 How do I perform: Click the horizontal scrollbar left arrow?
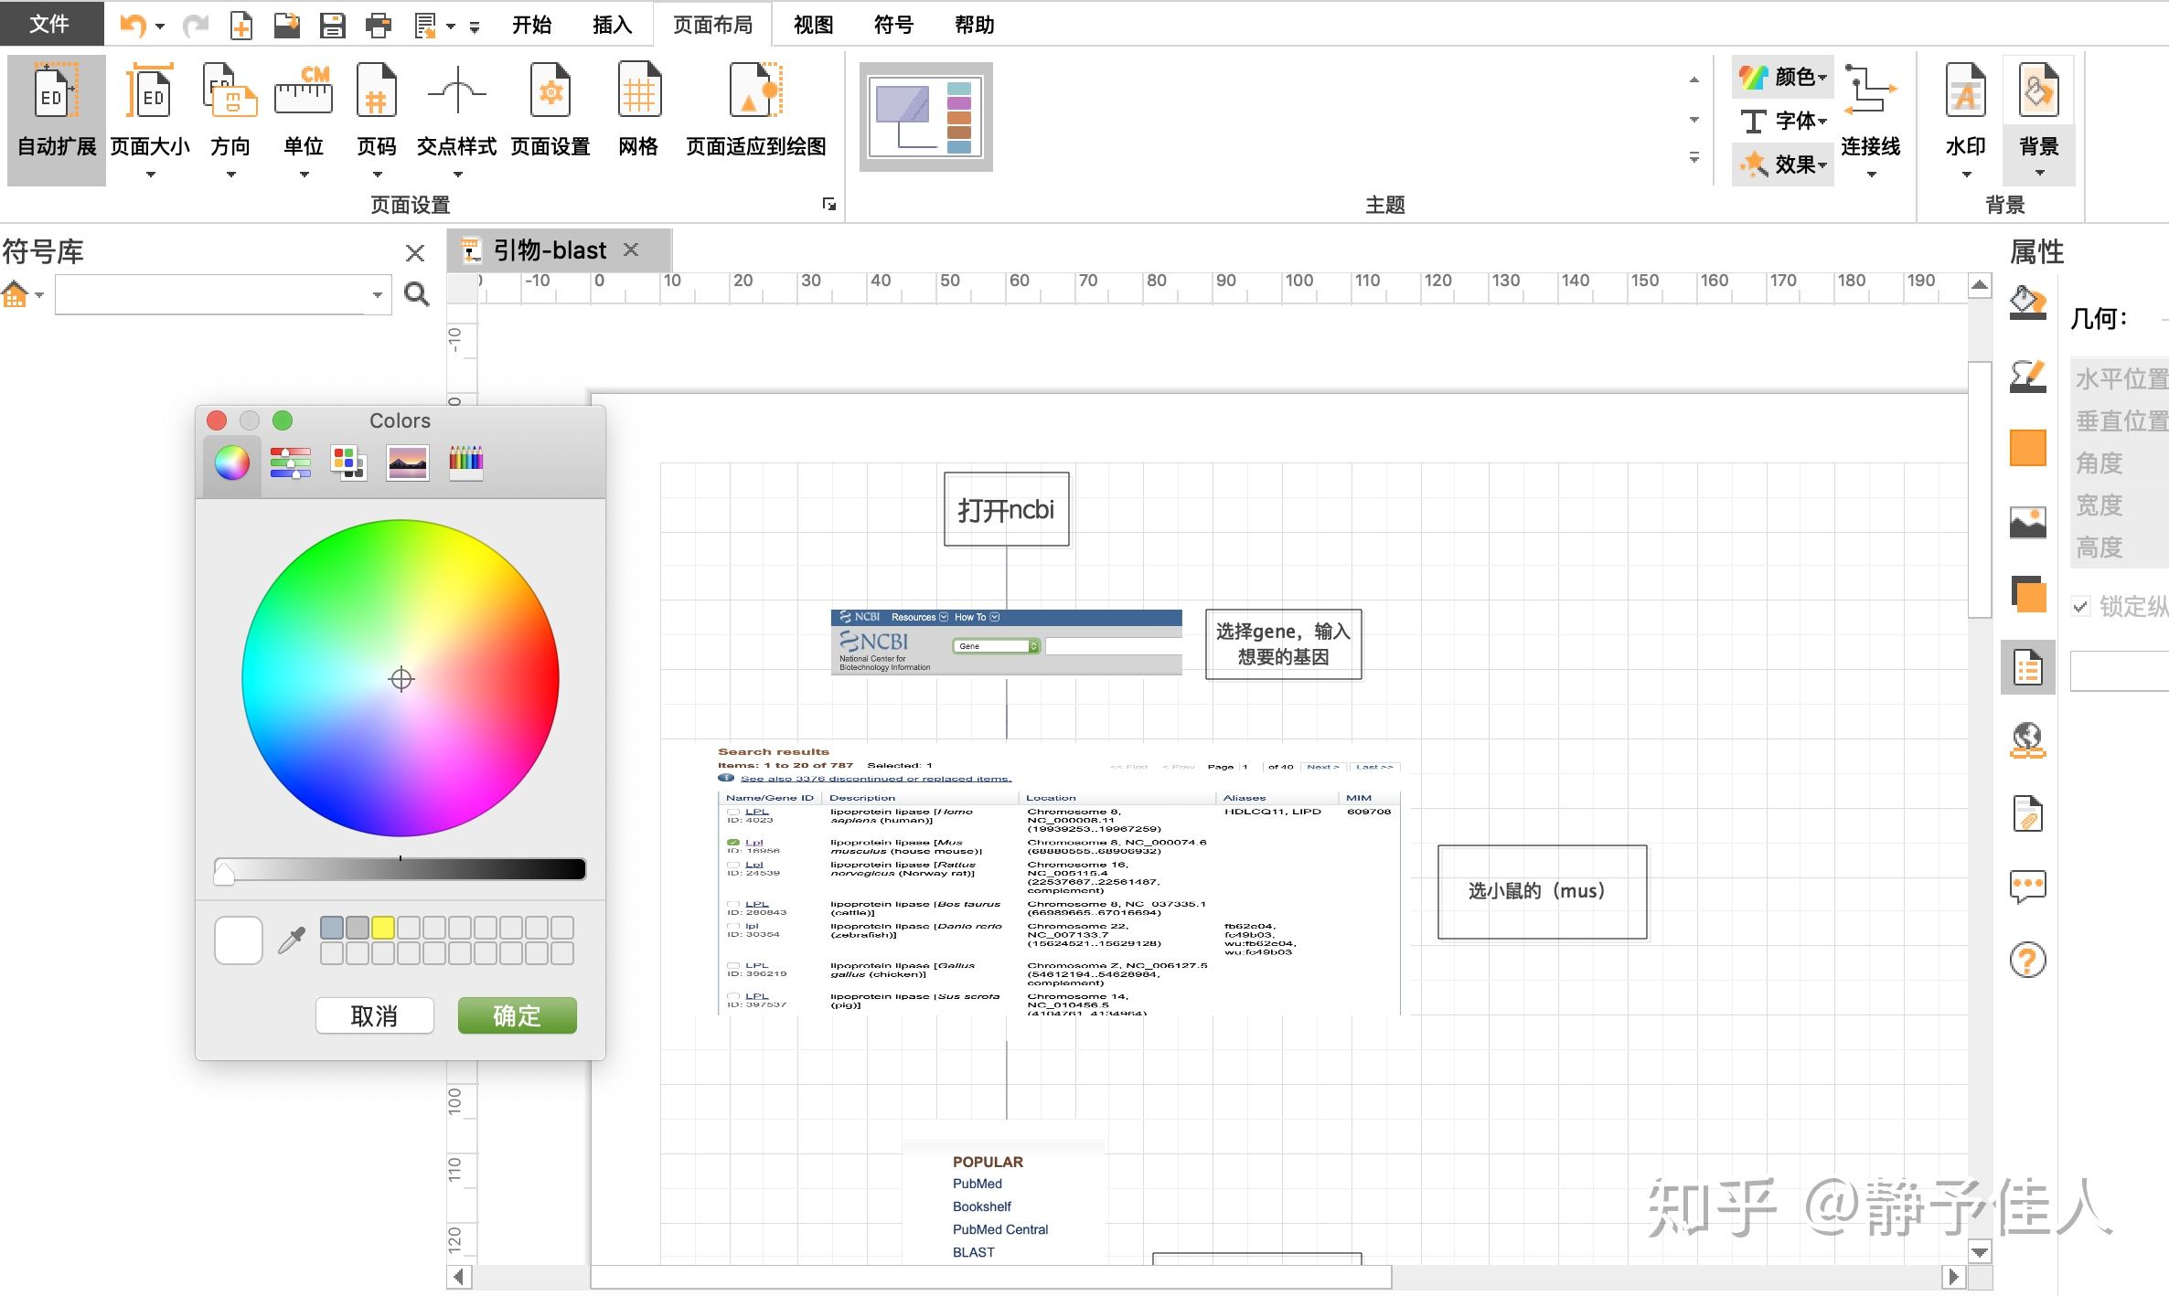point(459,1277)
